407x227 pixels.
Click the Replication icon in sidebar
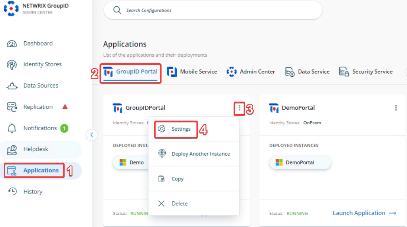coord(12,107)
